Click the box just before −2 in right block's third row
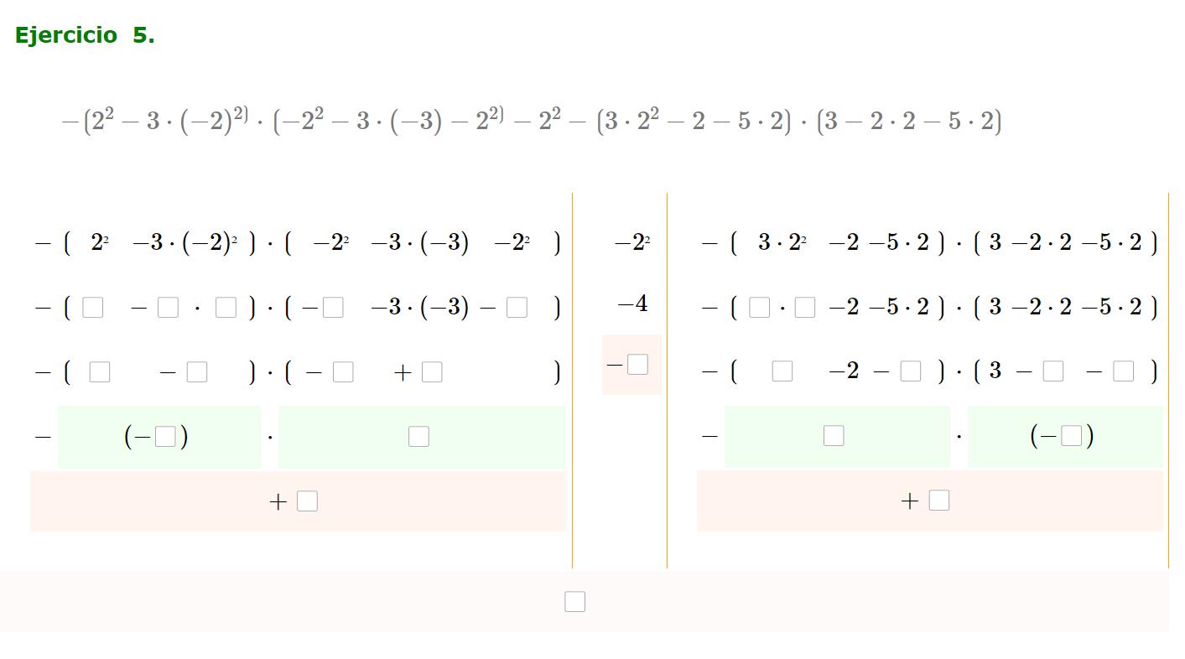Viewport: 1185px width, 659px height. click(782, 371)
